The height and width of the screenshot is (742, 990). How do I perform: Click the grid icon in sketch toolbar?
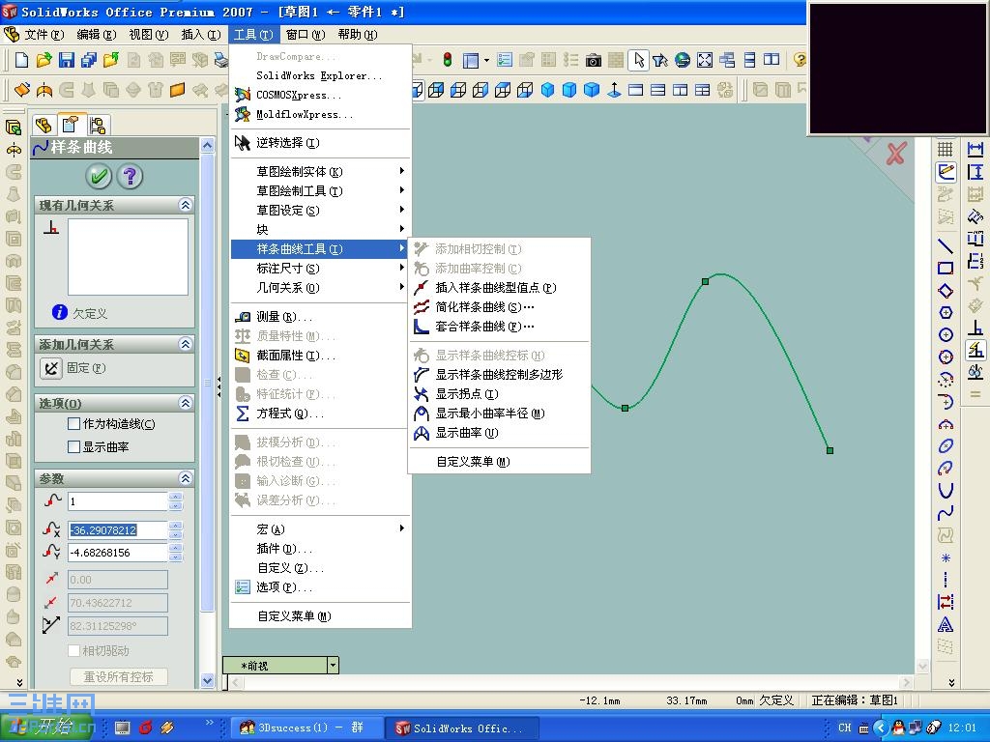point(946,149)
